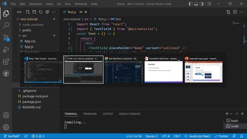Synchronize changes icon in status bar
247x139 pixels.
point(26,136)
